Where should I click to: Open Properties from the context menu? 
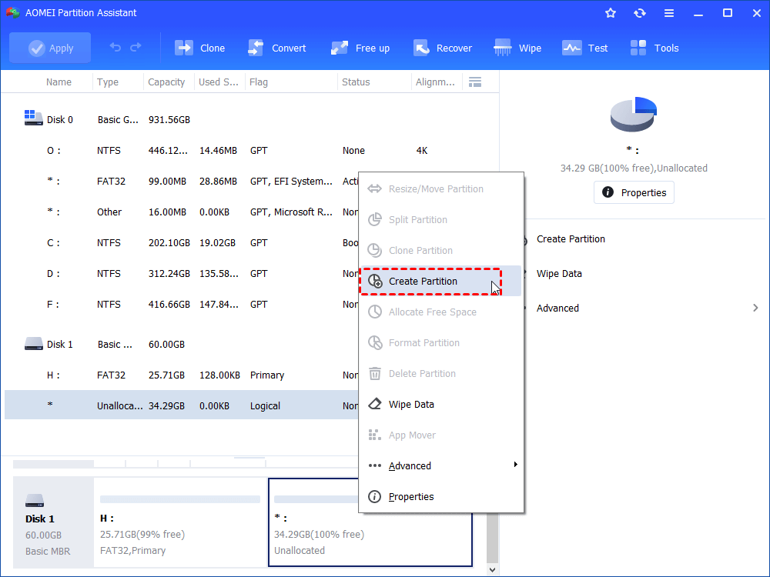[411, 497]
